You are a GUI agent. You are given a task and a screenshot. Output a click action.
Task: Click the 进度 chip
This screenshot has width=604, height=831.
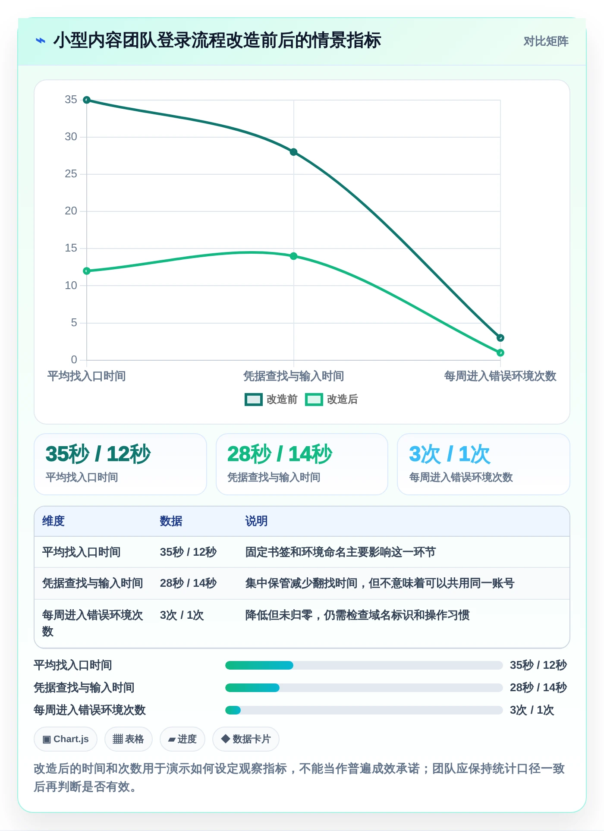[182, 739]
